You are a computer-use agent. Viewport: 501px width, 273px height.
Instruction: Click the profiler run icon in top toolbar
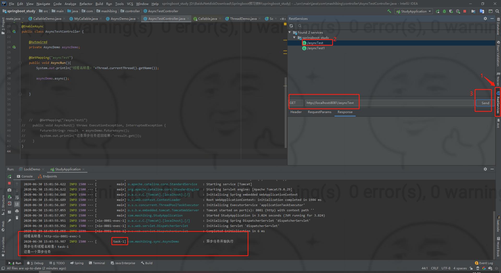pyautogui.click(x=458, y=11)
